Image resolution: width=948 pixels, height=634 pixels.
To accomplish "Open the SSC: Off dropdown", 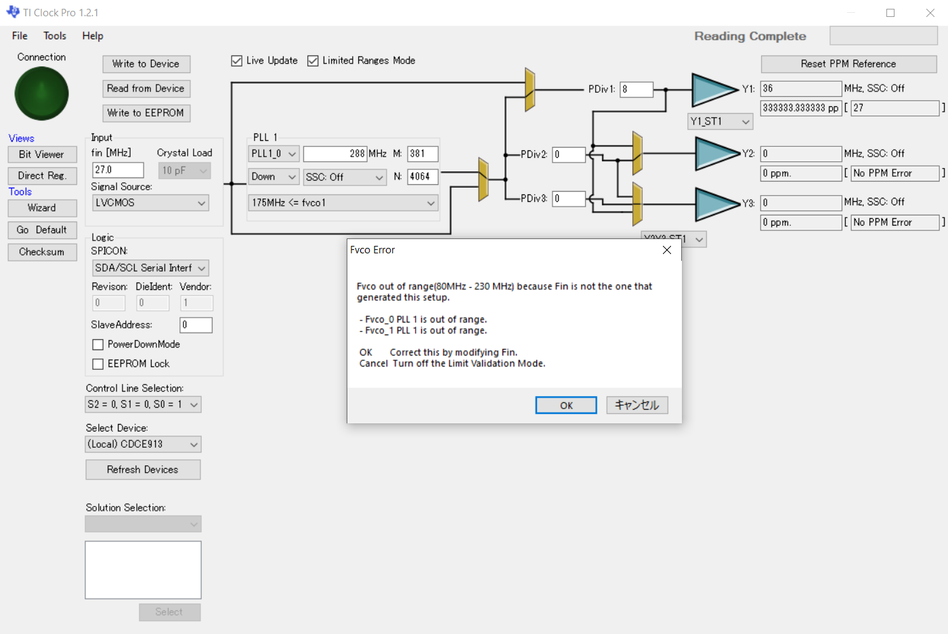I will click(x=345, y=177).
